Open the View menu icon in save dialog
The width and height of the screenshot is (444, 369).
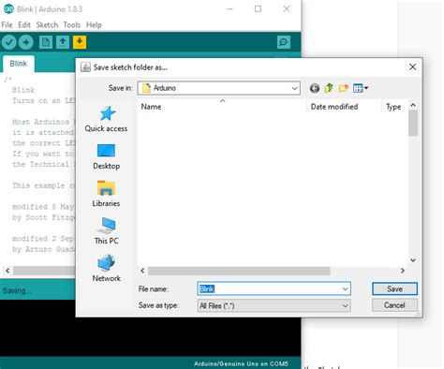(x=361, y=88)
